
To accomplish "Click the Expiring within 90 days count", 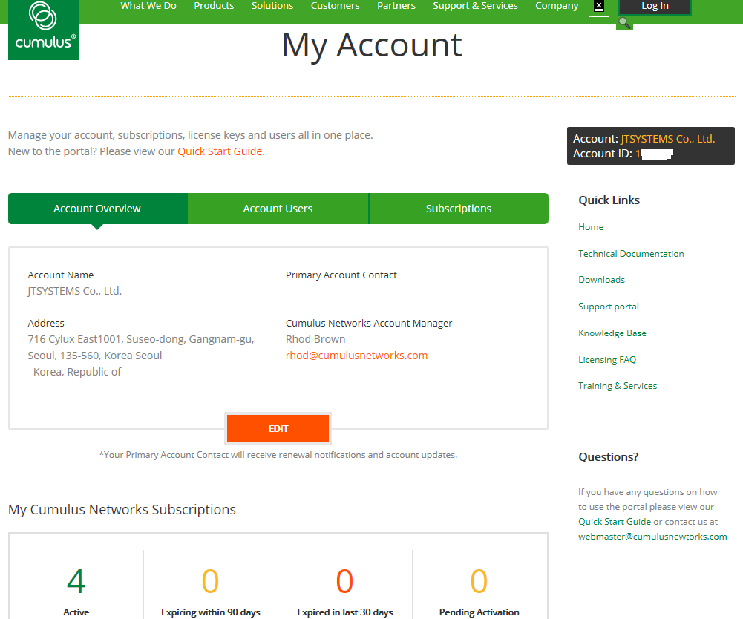I will tap(210, 582).
